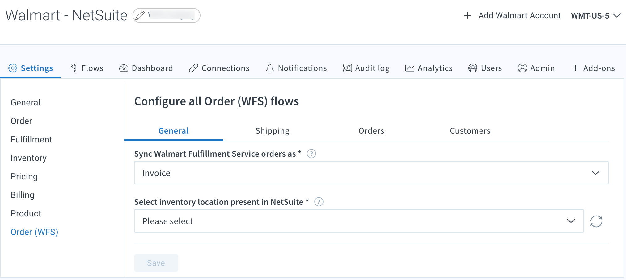Click the integration name edit field

(x=167, y=15)
